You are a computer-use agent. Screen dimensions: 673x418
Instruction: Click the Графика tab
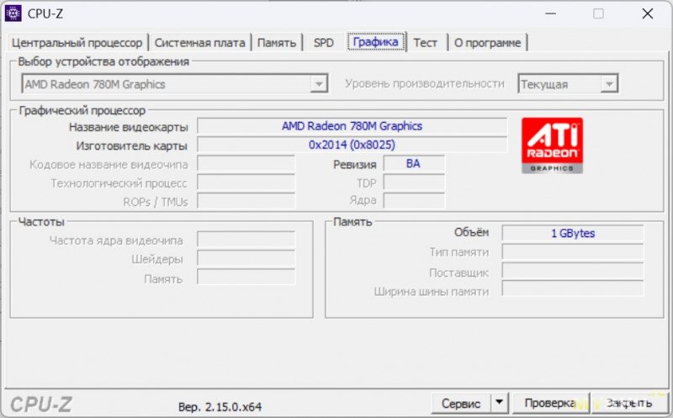pyautogui.click(x=375, y=42)
